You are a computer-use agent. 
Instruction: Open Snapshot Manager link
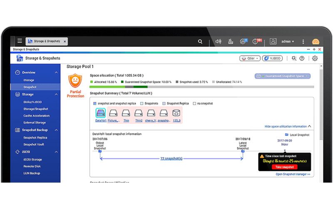(293, 174)
